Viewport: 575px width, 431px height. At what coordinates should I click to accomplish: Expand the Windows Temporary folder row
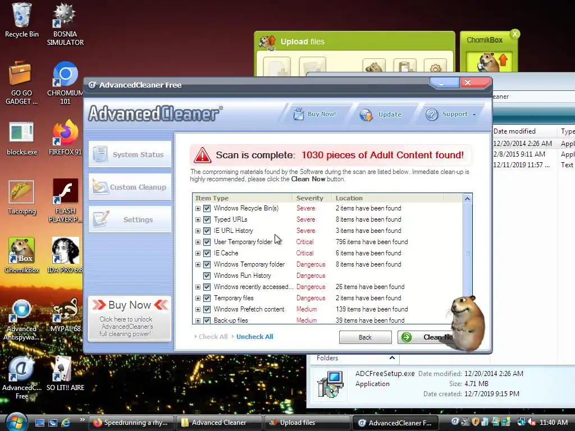point(198,265)
